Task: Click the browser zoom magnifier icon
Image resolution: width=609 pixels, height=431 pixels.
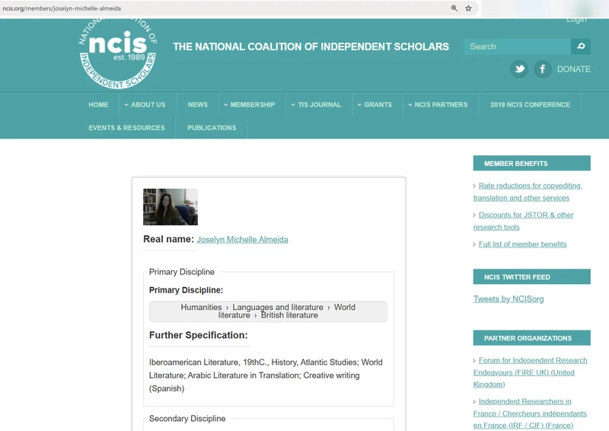Action: pyautogui.click(x=454, y=8)
